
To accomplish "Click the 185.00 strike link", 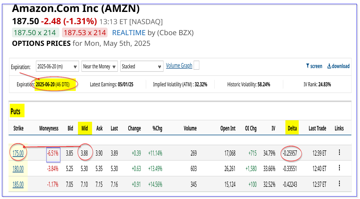I will pyautogui.click(x=18, y=185).
